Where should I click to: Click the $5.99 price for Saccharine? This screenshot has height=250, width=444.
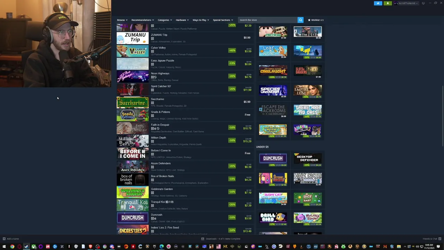point(247,102)
